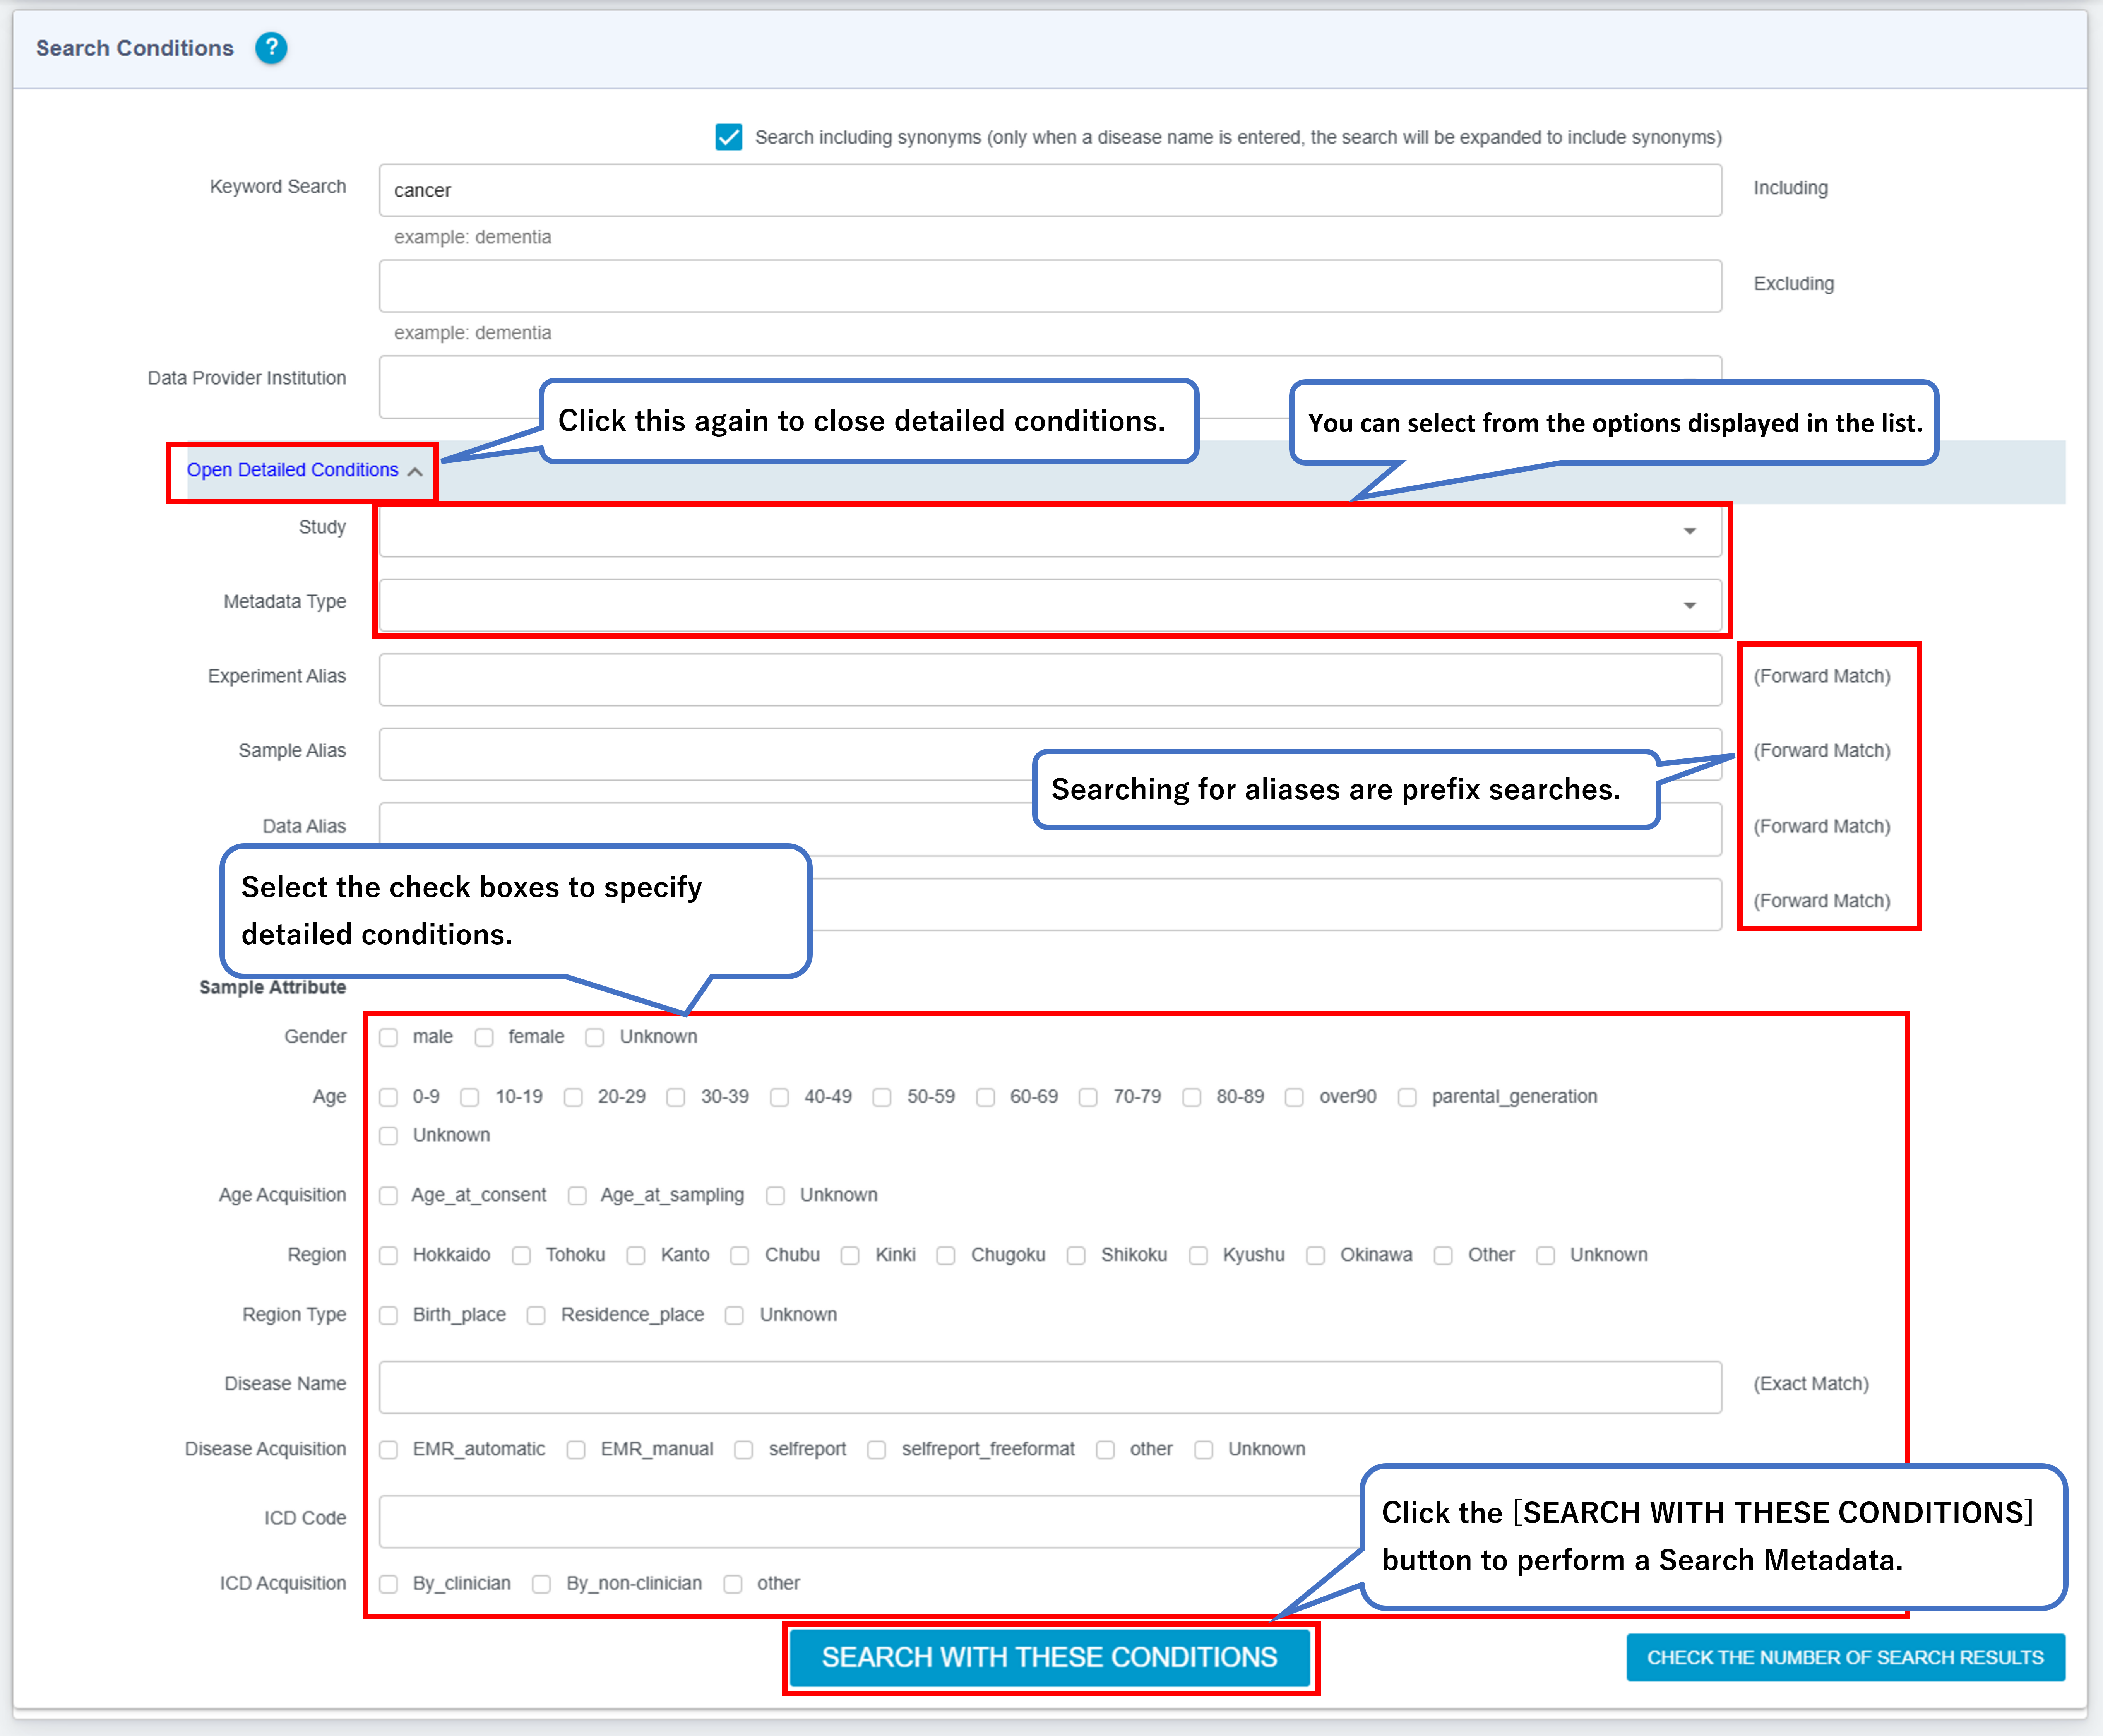Screen dimensions: 2103x1736
Task: Check Age_at_sampling checkbox
Action: point(577,1196)
